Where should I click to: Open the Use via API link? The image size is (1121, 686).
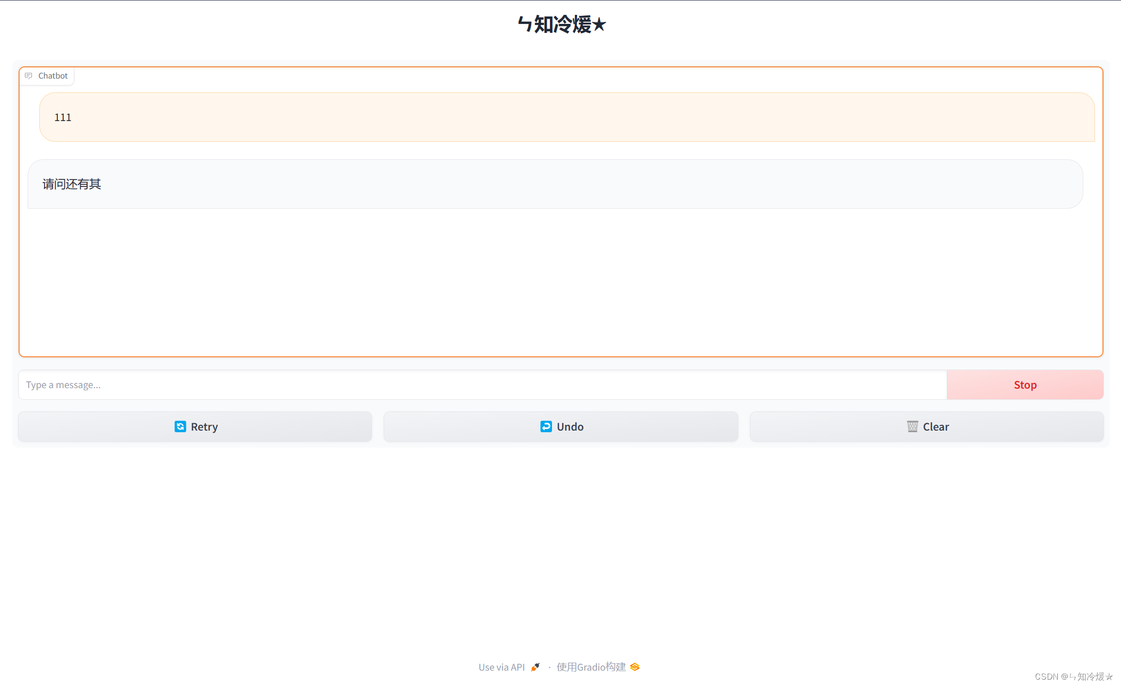[x=502, y=667]
